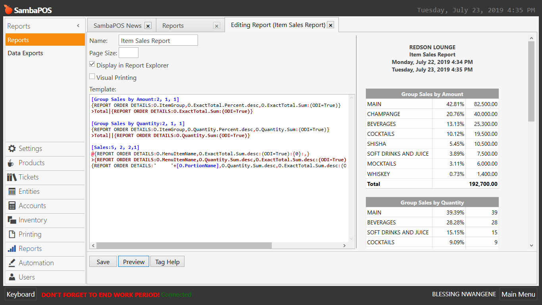542x305 pixels.
Task: Click the [Sales:5, 2, 2,1] template line
Action: tap(115, 148)
